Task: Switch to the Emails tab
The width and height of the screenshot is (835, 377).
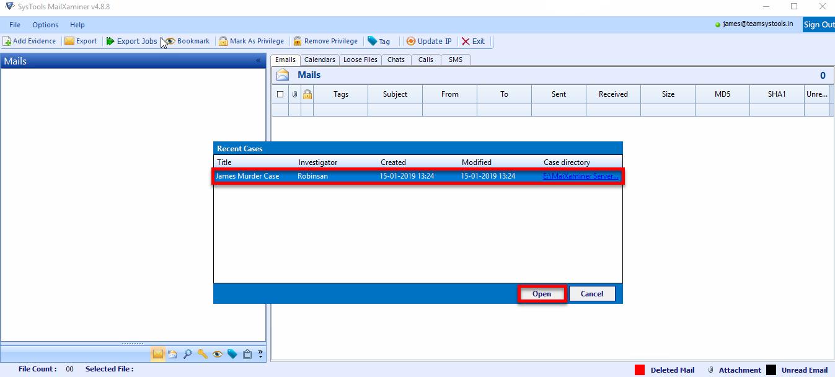Action: pos(285,60)
